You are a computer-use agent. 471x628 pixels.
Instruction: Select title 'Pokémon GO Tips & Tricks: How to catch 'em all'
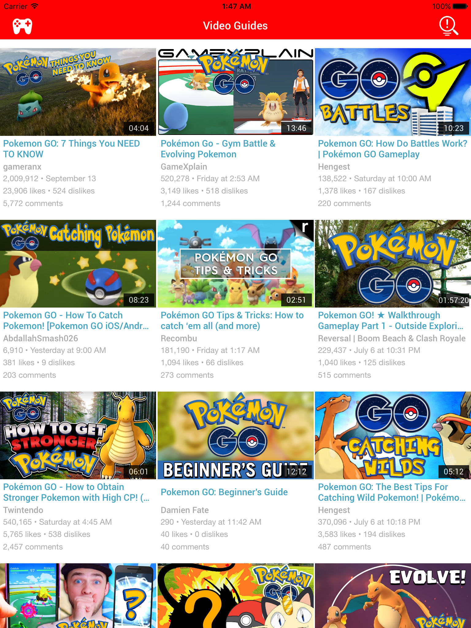tap(232, 320)
